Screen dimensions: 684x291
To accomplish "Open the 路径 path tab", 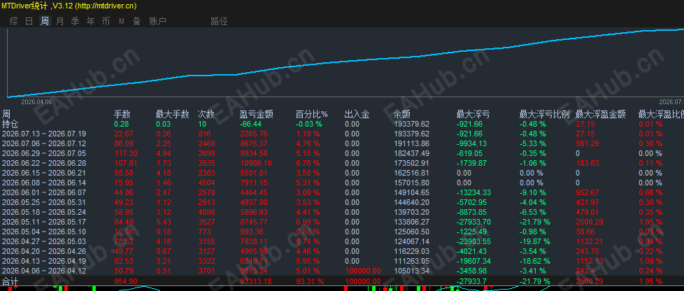I will tap(219, 21).
